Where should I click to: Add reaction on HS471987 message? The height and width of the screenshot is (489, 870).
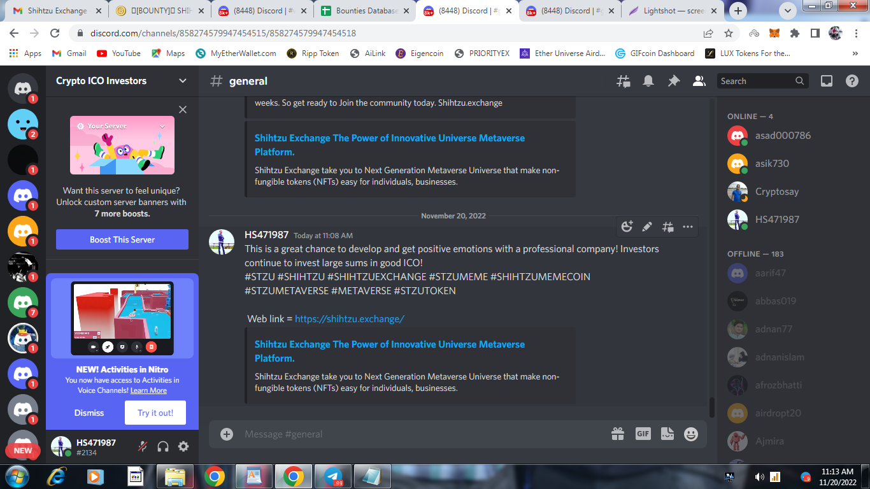627,227
